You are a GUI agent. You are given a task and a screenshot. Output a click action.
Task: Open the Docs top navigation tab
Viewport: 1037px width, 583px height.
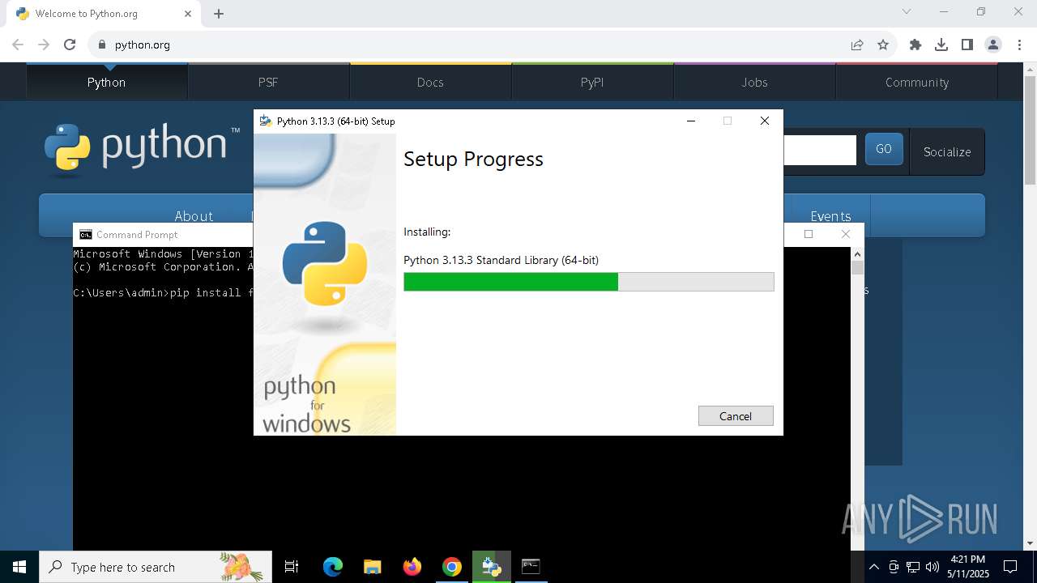(x=430, y=82)
